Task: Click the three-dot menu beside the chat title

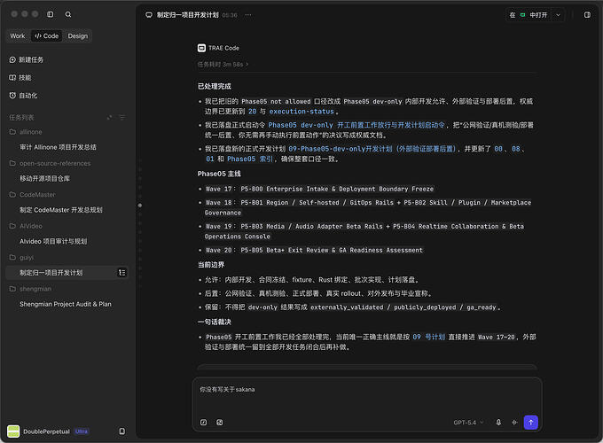Action: click(248, 15)
